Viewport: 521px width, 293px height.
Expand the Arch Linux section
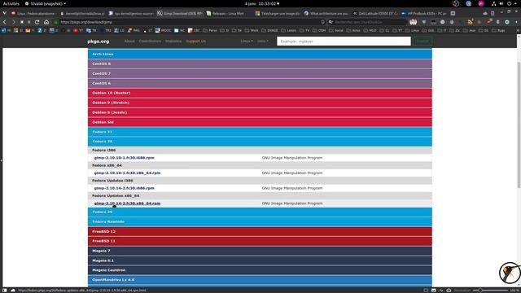tap(260, 54)
